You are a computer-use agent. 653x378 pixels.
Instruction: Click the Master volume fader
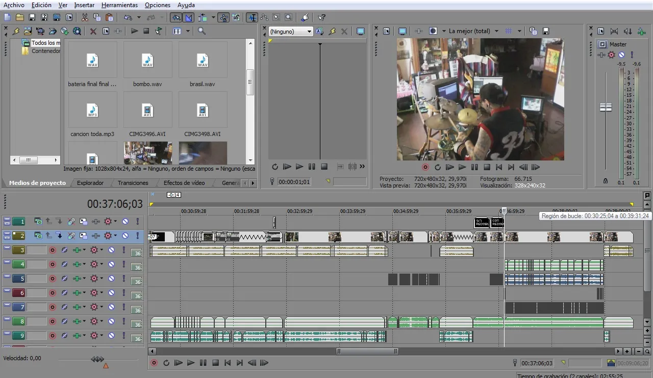click(606, 107)
